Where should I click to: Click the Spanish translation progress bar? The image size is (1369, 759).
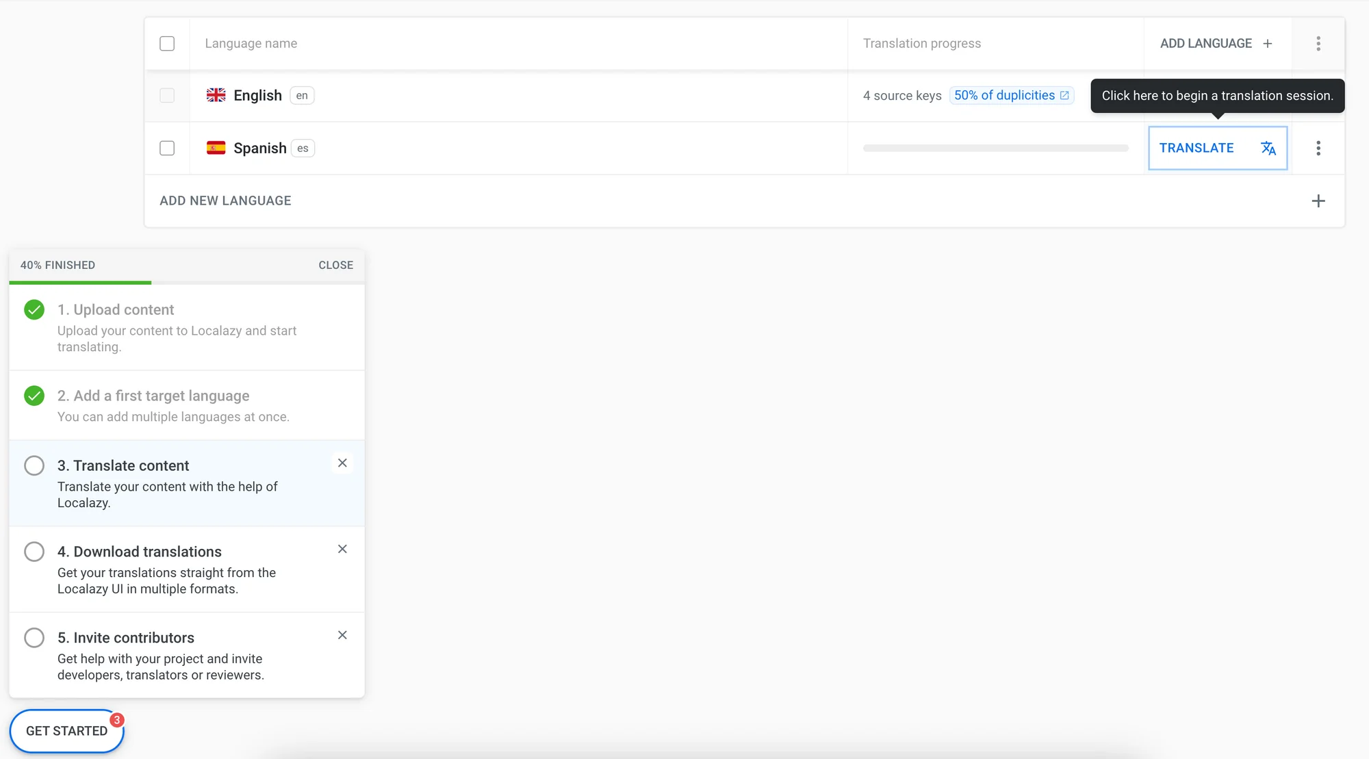tap(995, 148)
